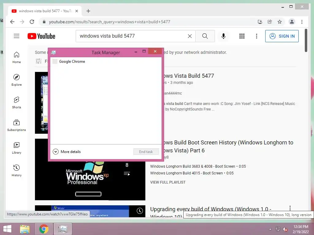Open the taskbar clock and date

301,229
